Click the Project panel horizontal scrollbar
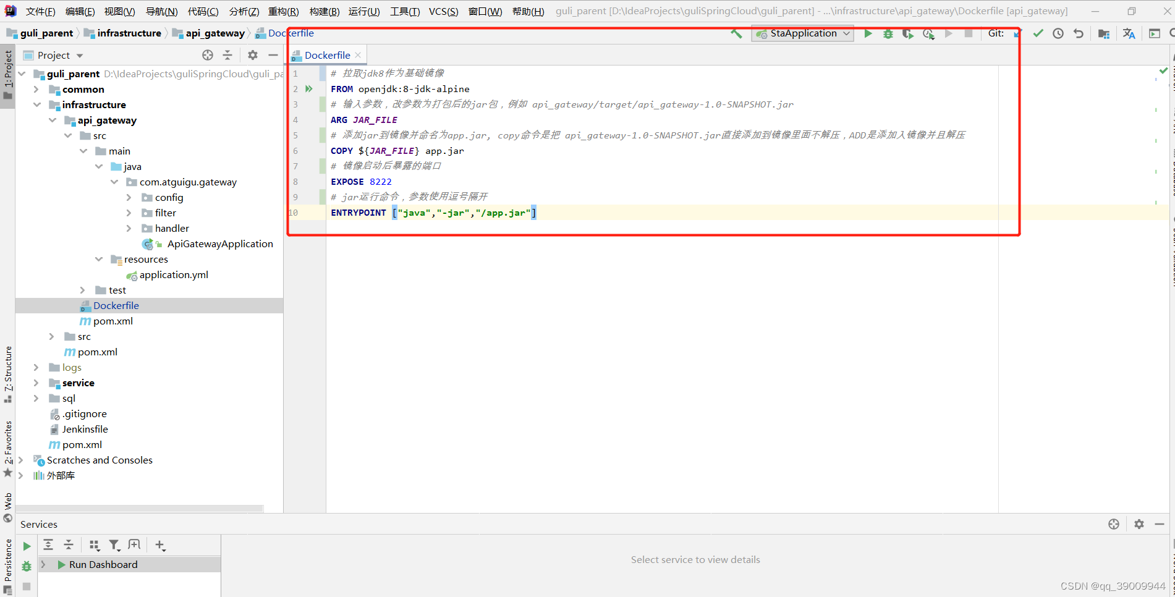The width and height of the screenshot is (1175, 597). point(140,509)
